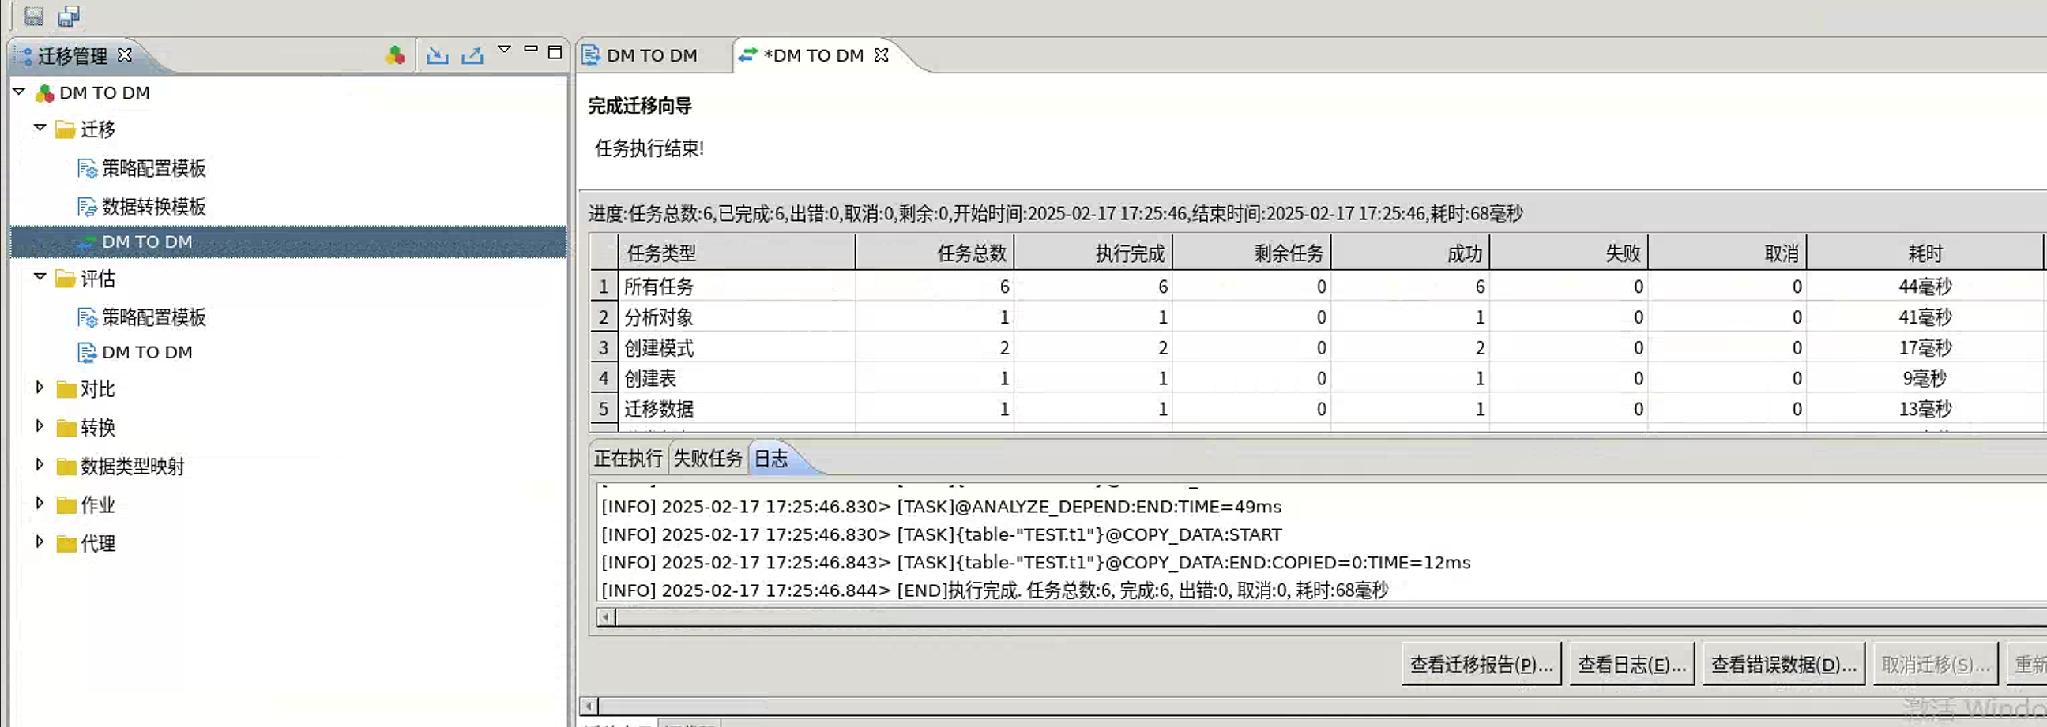The image size is (2047, 727).
Task: Open the 正在执行 tab
Action: tap(628, 459)
